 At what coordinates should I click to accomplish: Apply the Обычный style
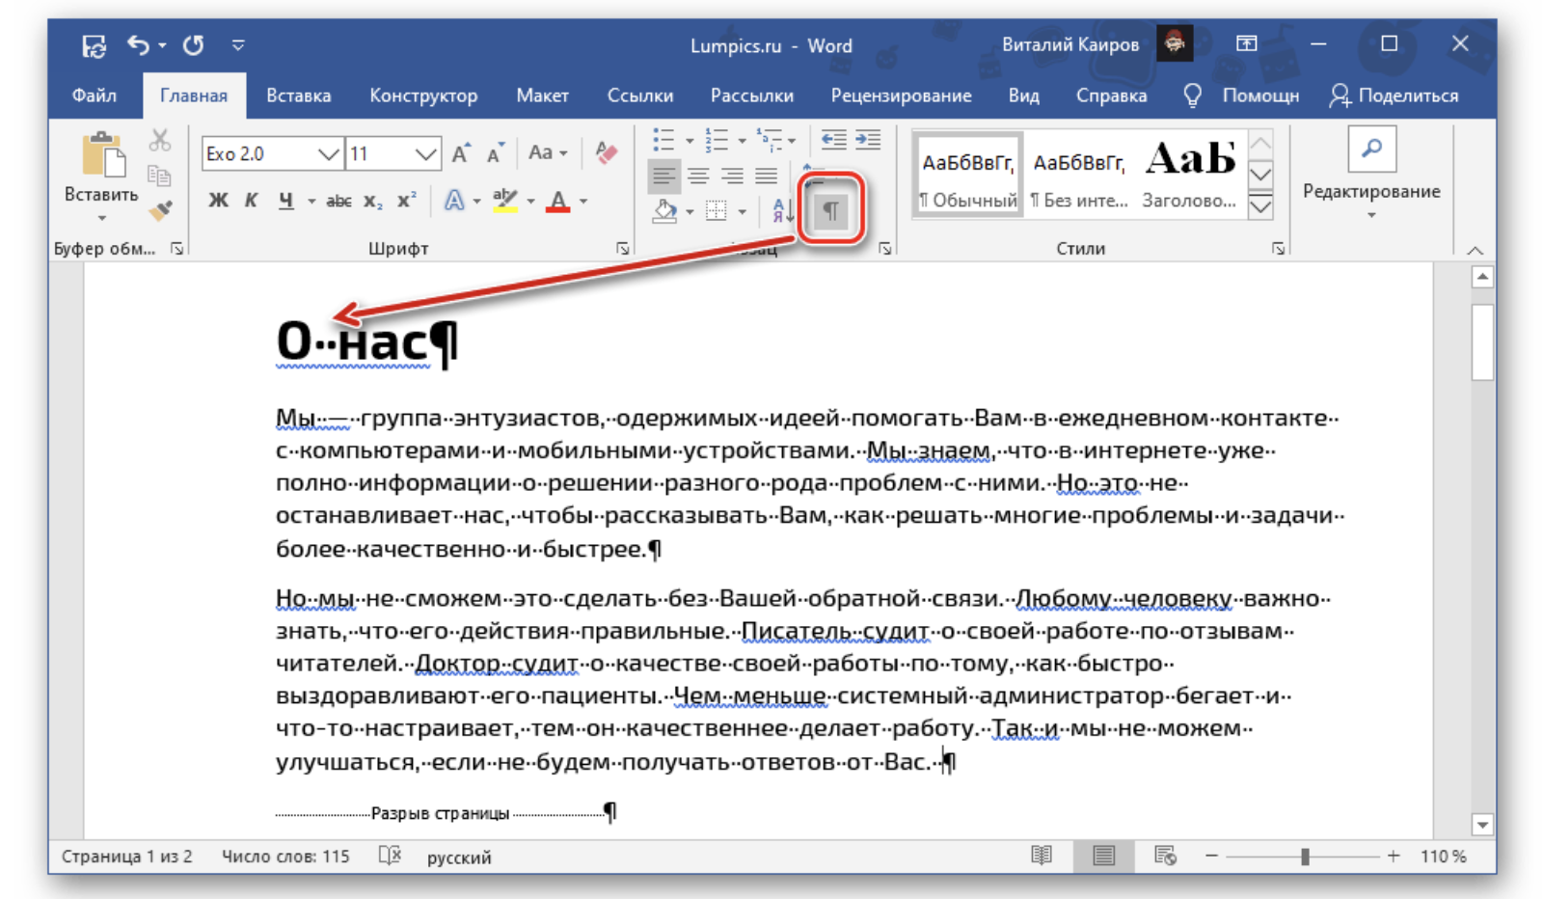point(968,175)
